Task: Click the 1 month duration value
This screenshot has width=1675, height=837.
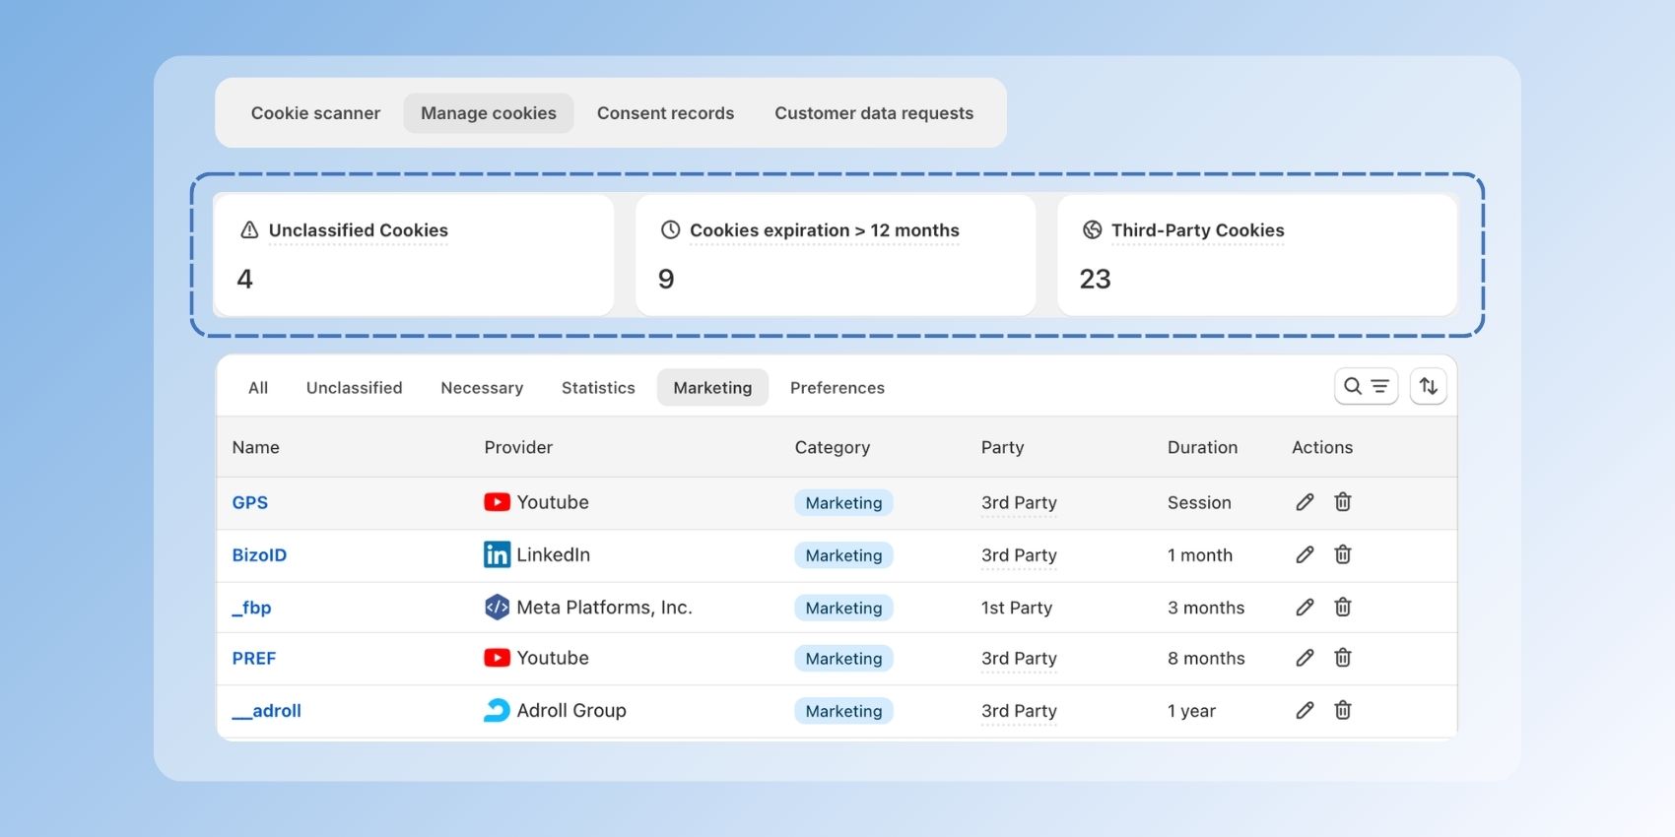Action: [x=1200, y=555]
